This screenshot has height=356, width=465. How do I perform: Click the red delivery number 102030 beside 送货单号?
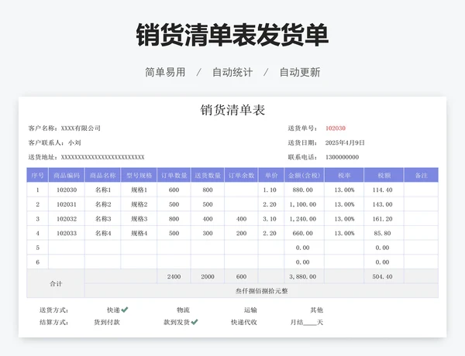[336, 128]
